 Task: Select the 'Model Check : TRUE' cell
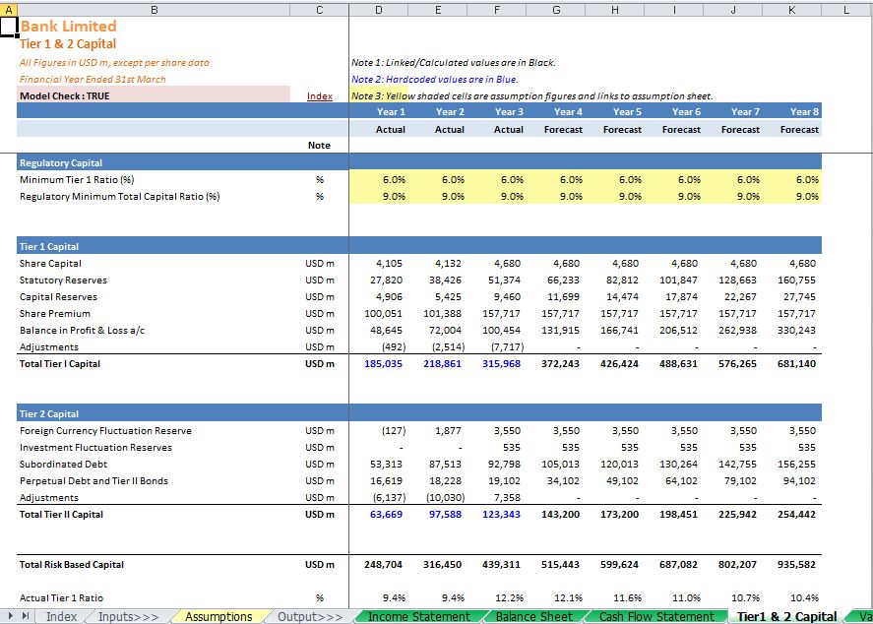tap(154, 95)
